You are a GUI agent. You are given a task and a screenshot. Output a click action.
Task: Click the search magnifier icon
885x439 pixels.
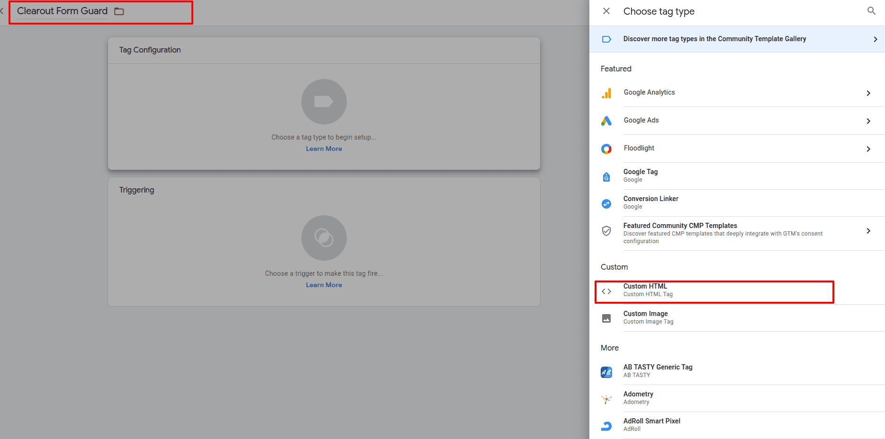pyautogui.click(x=871, y=11)
